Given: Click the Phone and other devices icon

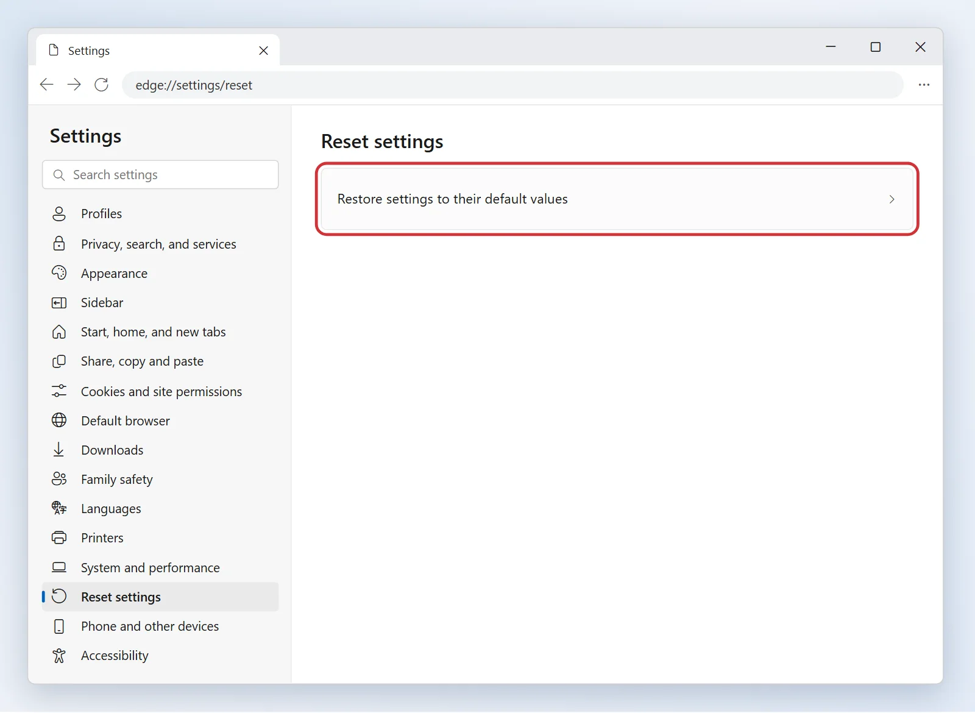Looking at the screenshot, I should point(59,626).
